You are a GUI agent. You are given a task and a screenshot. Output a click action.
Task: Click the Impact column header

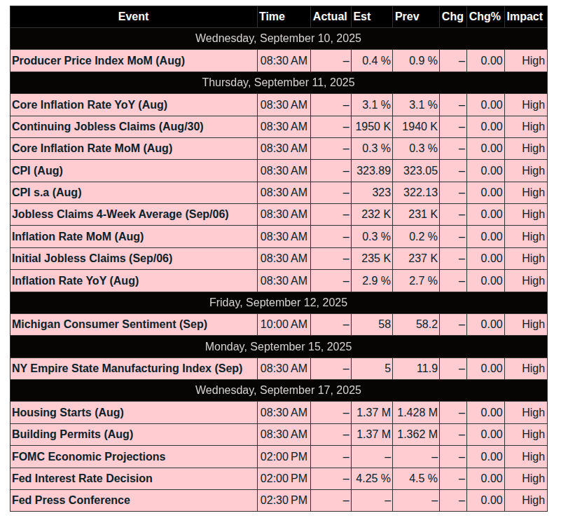coord(525,16)
